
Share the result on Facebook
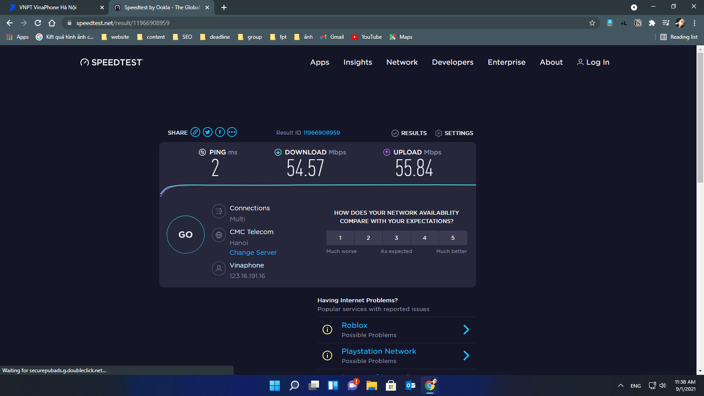[x=220, y=132]
